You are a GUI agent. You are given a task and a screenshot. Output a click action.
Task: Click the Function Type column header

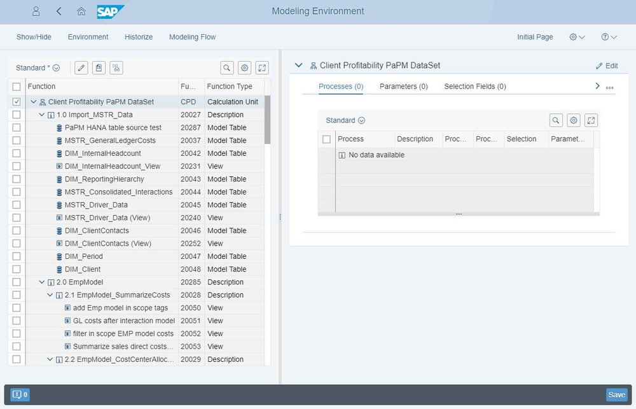[235, 87]
